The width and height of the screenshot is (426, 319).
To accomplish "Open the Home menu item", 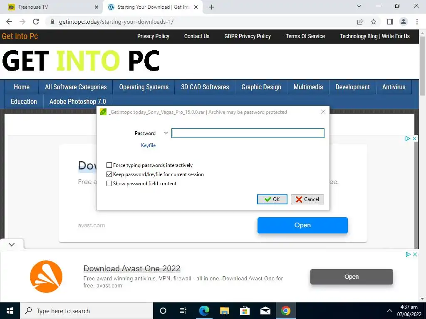I will pyautogui.click(x=22, y=87).
